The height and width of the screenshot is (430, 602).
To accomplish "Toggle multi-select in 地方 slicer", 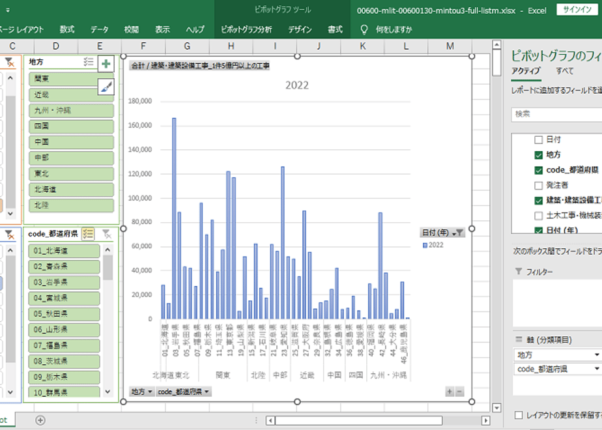I will pyautogui.click(x=89, y=62).
